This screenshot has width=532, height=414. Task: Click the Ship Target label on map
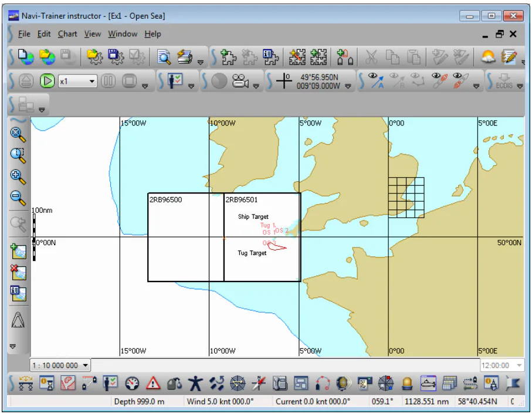253,216
